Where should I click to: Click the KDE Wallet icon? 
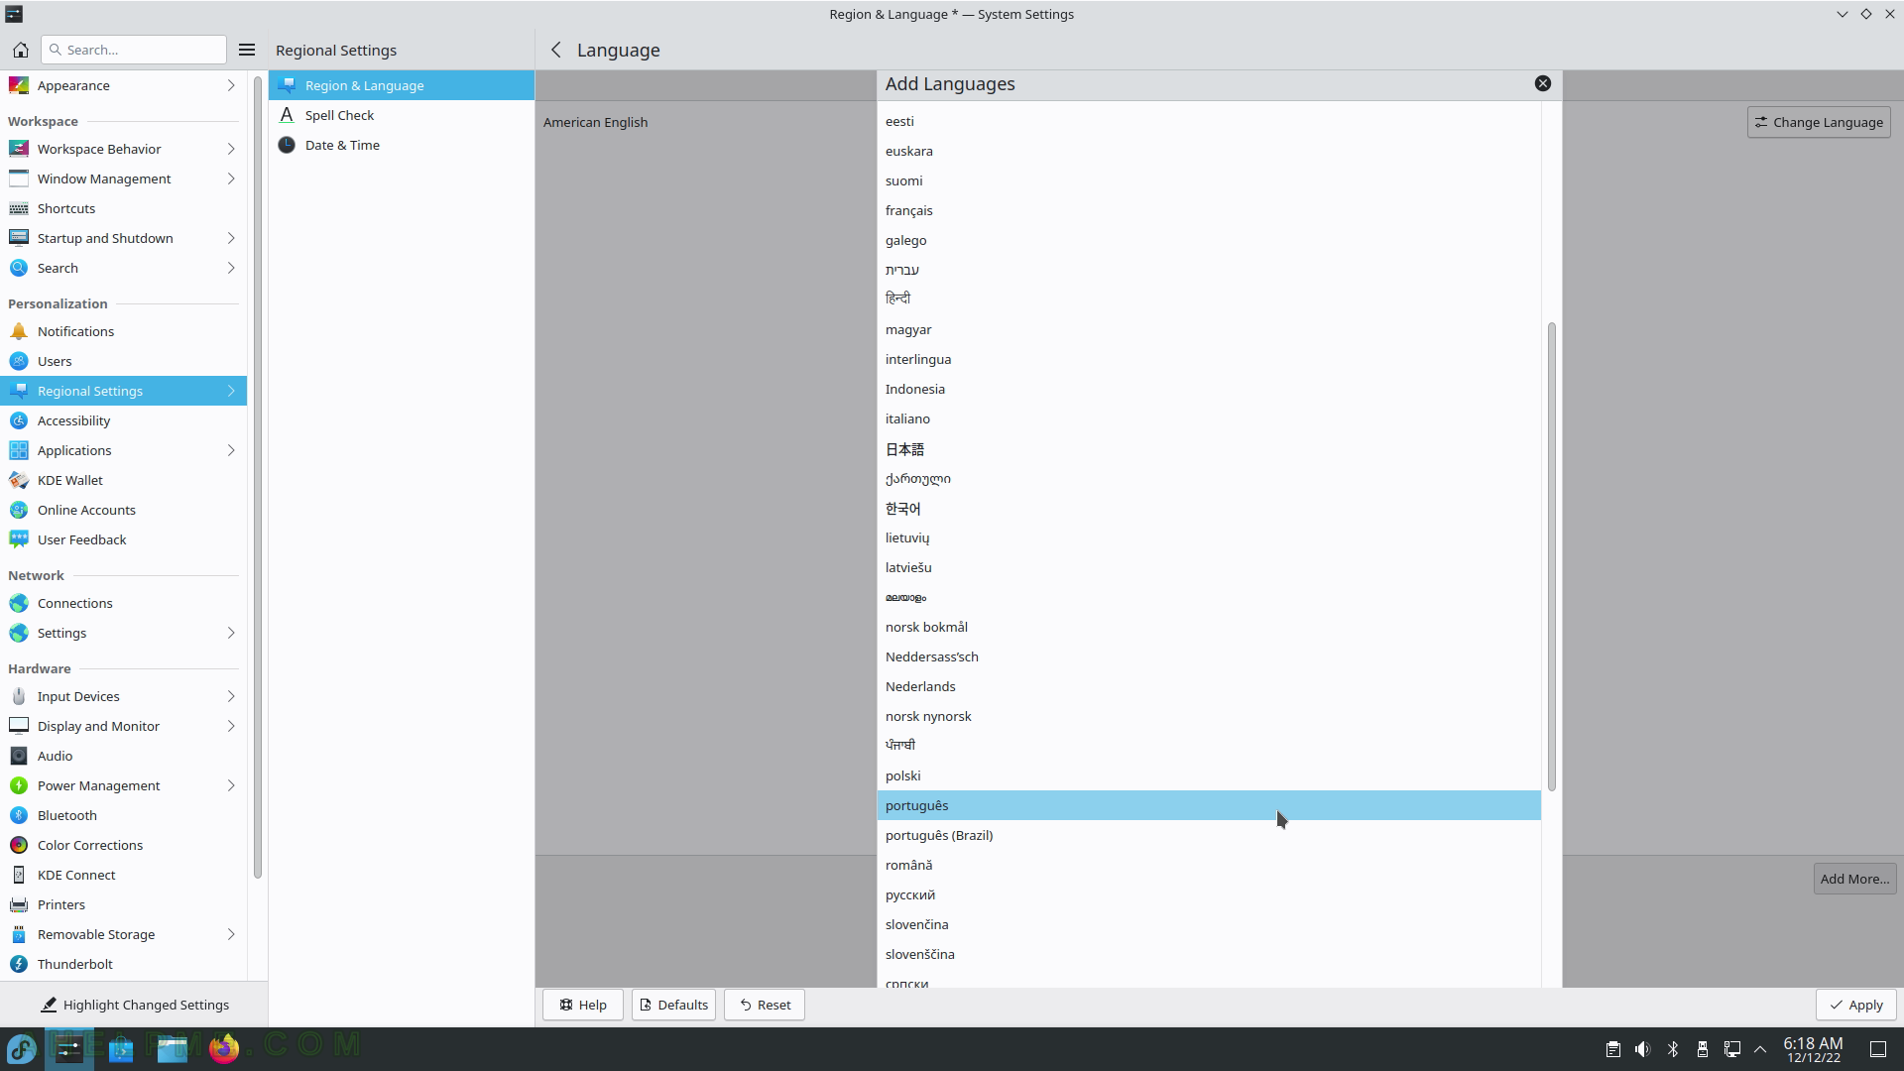(19, 480)
